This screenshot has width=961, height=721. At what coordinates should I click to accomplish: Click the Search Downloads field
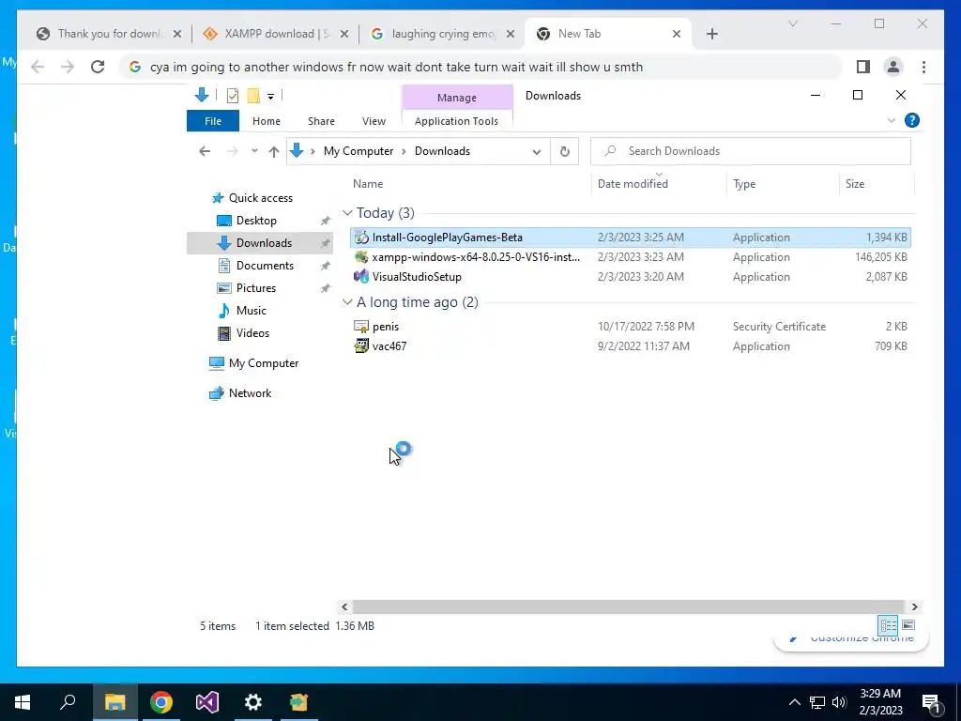[x=751, y=151]
